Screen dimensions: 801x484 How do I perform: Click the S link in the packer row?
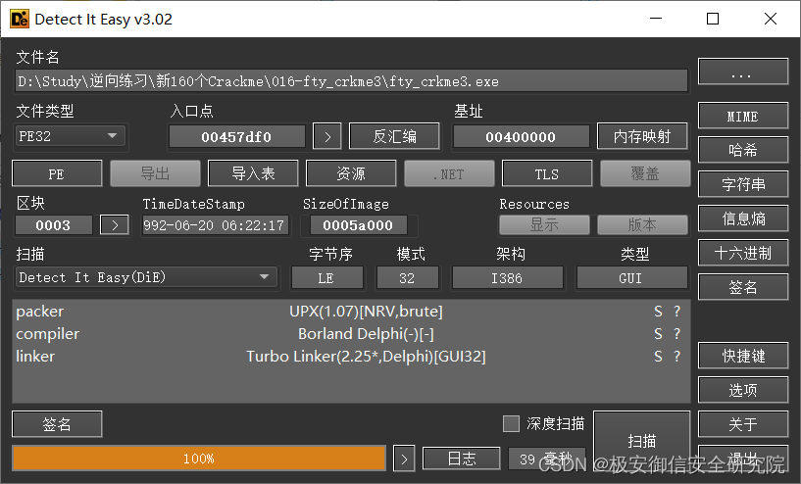pos(658,311)
